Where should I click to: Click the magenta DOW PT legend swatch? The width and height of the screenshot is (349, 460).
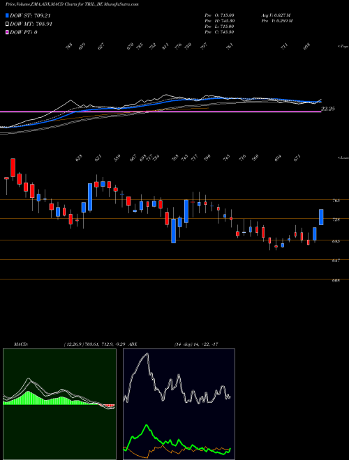pos(8,32)
